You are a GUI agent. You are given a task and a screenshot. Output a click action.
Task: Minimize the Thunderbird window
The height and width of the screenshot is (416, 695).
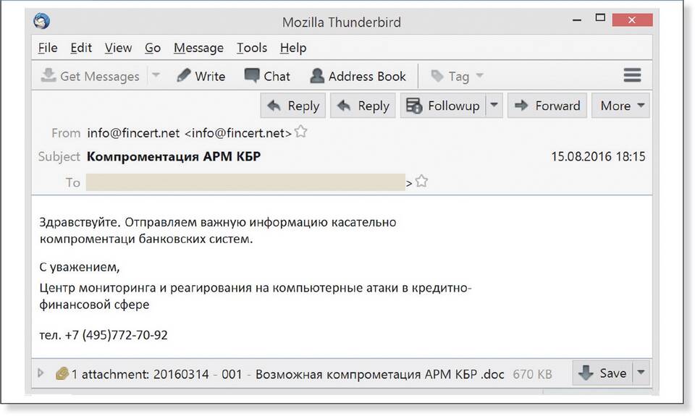tap(577, 20)
